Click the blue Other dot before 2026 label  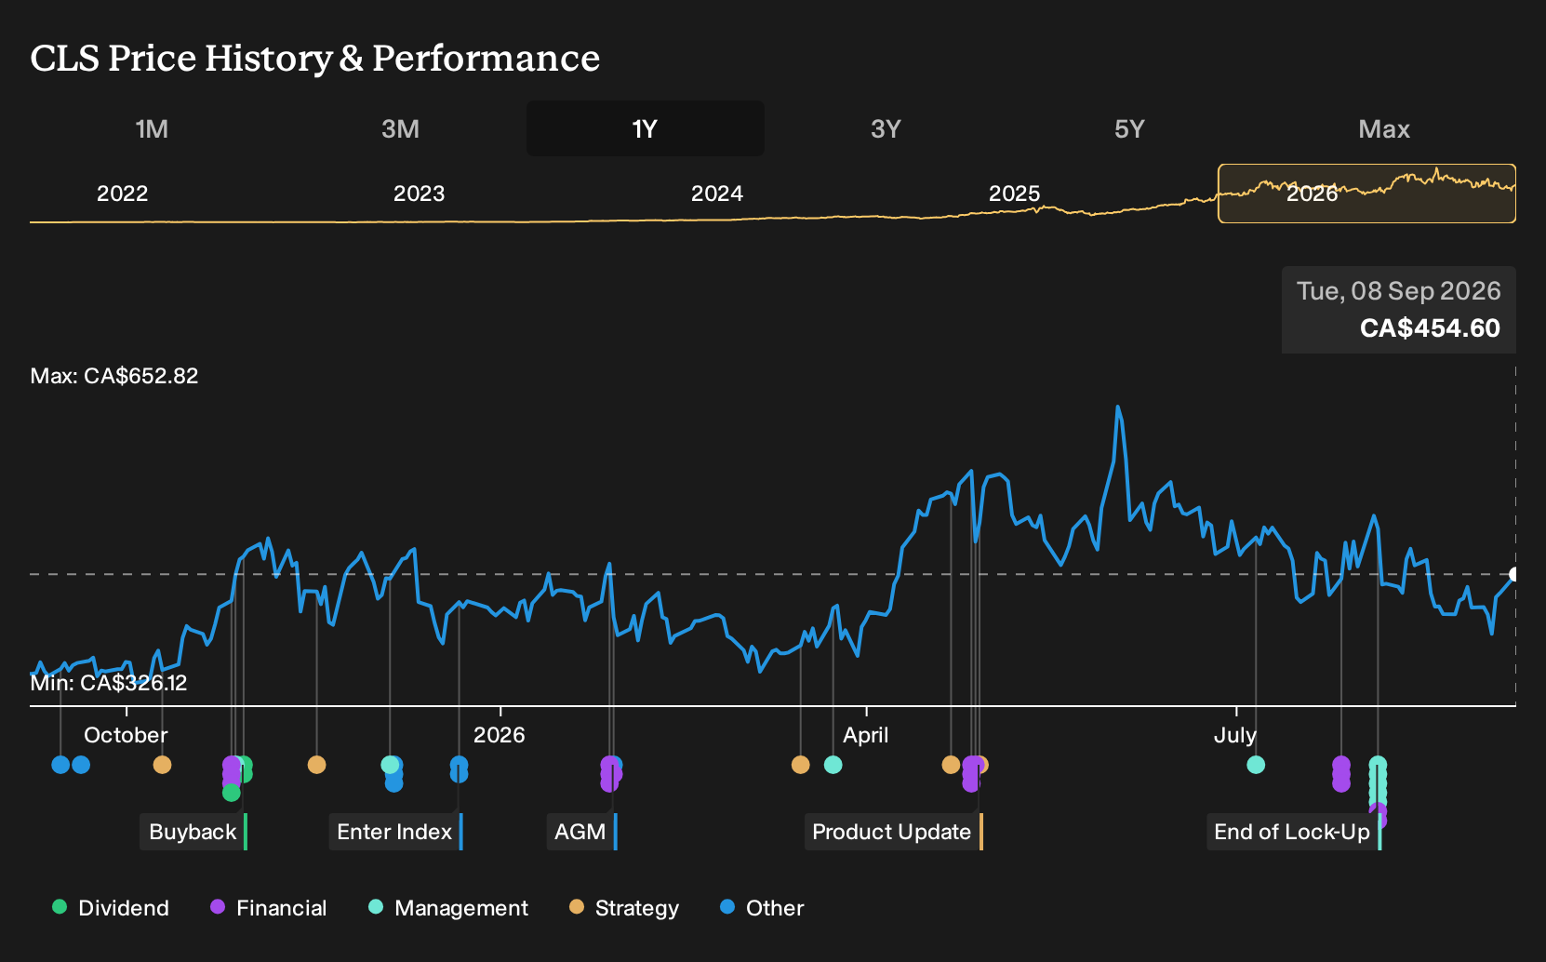459,765
